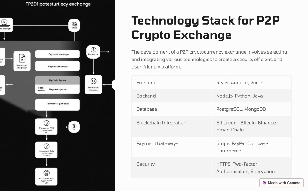Image resolution: width=308 pixels, height=191 pixels.
Task: Click the user interface play icon box
Action: [x=5, y=25]
